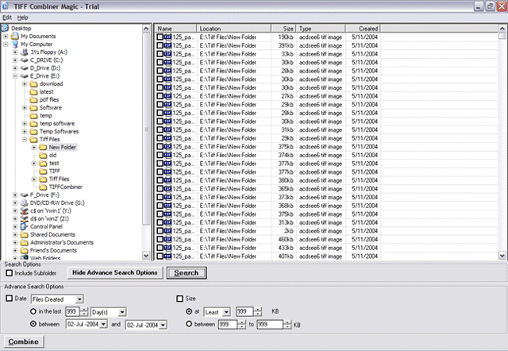Select the latest folder icon
Screen dimensions: 508x351
[x=33, y=91]
